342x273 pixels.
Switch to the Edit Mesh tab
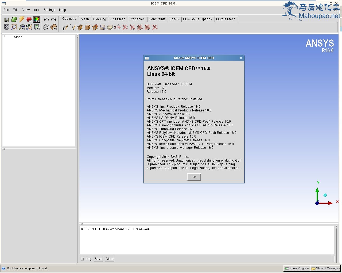[x=118, y=19]
